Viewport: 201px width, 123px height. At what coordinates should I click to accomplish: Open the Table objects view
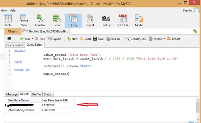8,21
